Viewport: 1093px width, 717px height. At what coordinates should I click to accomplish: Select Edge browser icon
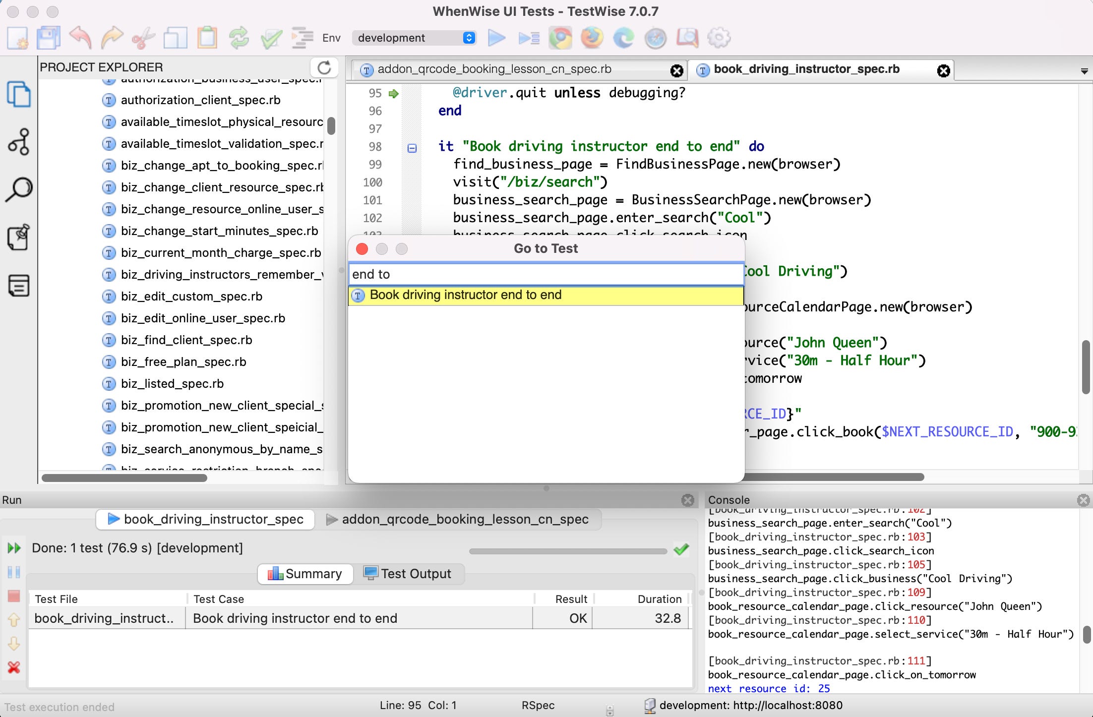(x=624, y=38)
